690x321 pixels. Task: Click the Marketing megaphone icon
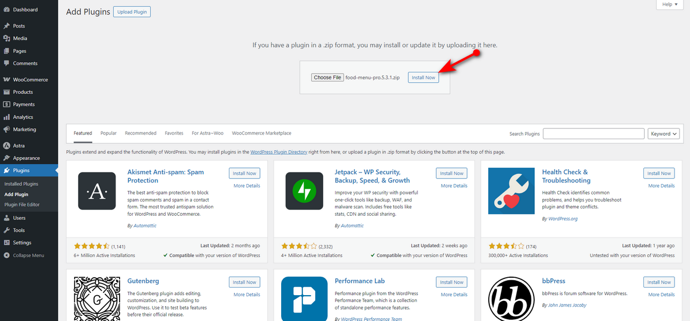6,129
